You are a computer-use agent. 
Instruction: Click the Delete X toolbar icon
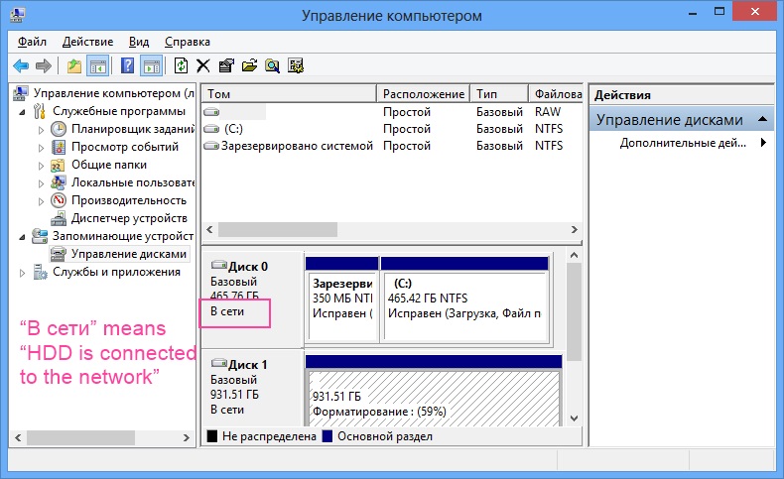tap(203, 65)
